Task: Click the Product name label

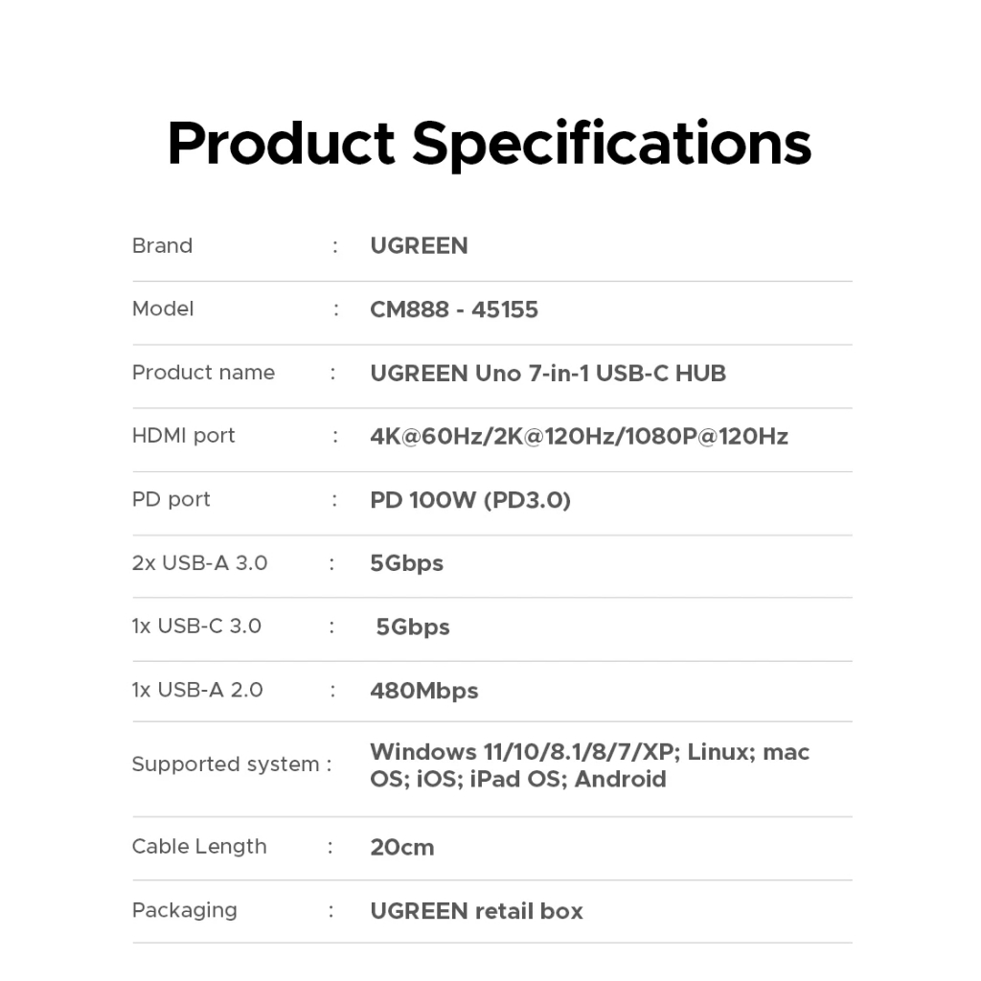Action: tap(203, 373)
